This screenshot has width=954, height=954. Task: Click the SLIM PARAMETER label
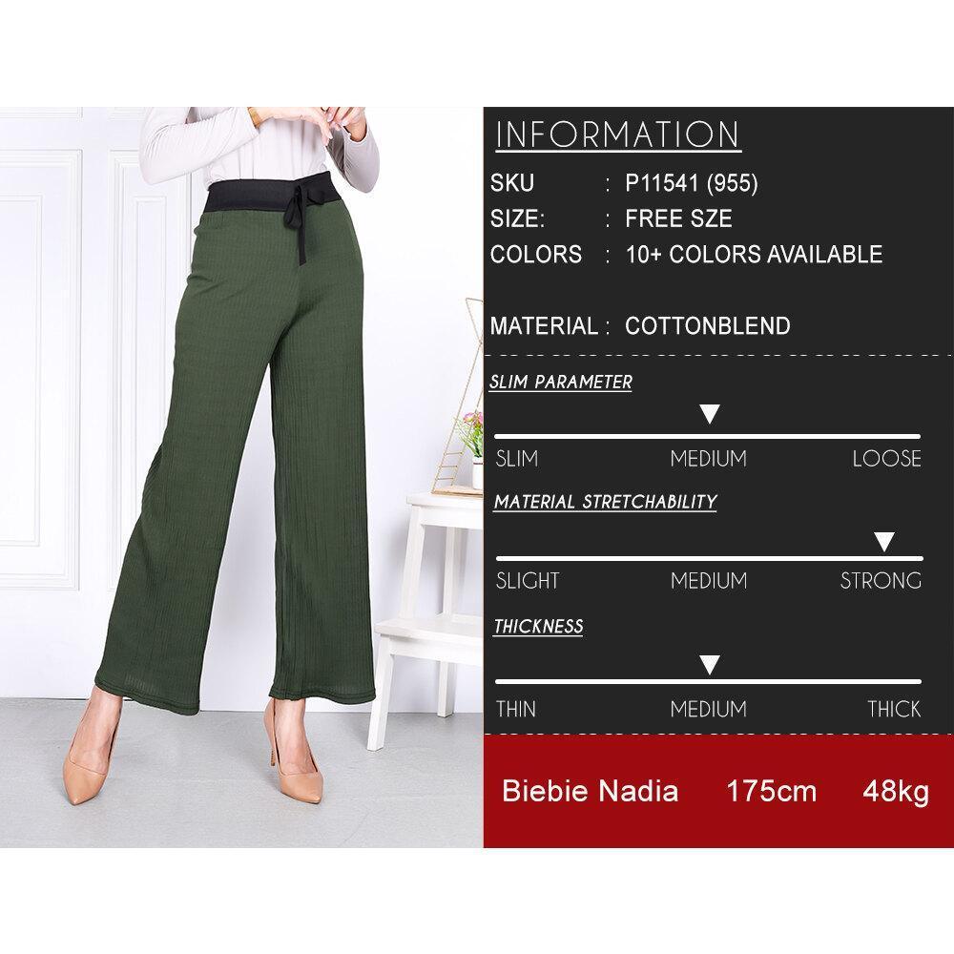pos(560,383)
